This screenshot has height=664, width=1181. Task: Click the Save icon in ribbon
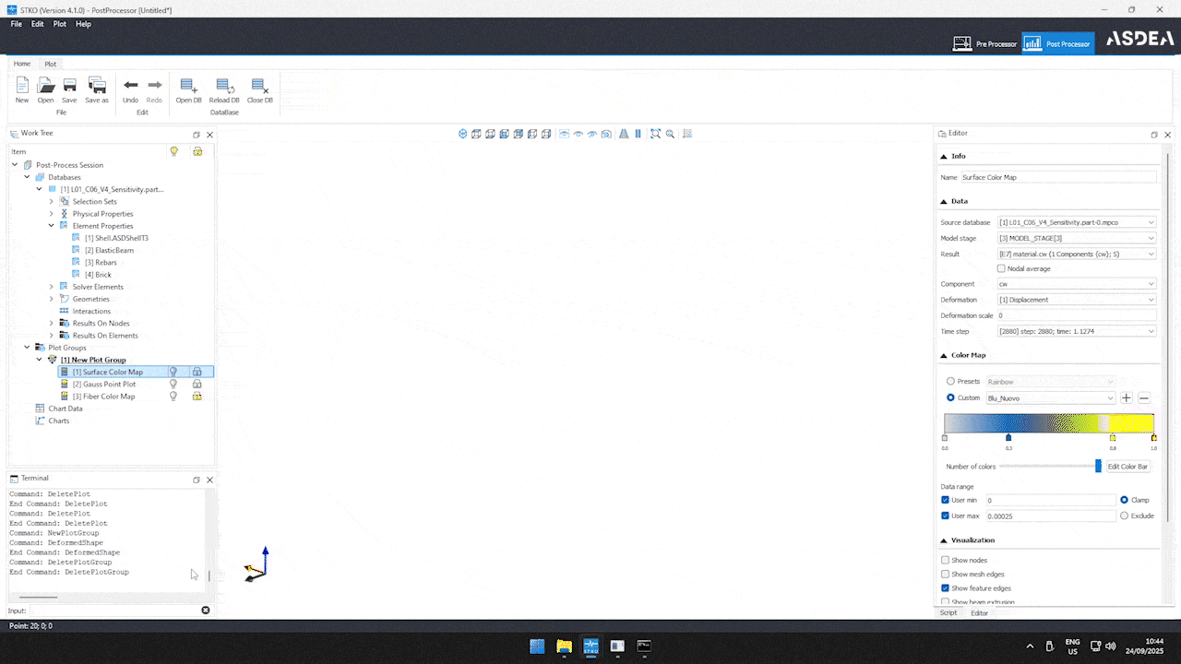pos(69,86)
